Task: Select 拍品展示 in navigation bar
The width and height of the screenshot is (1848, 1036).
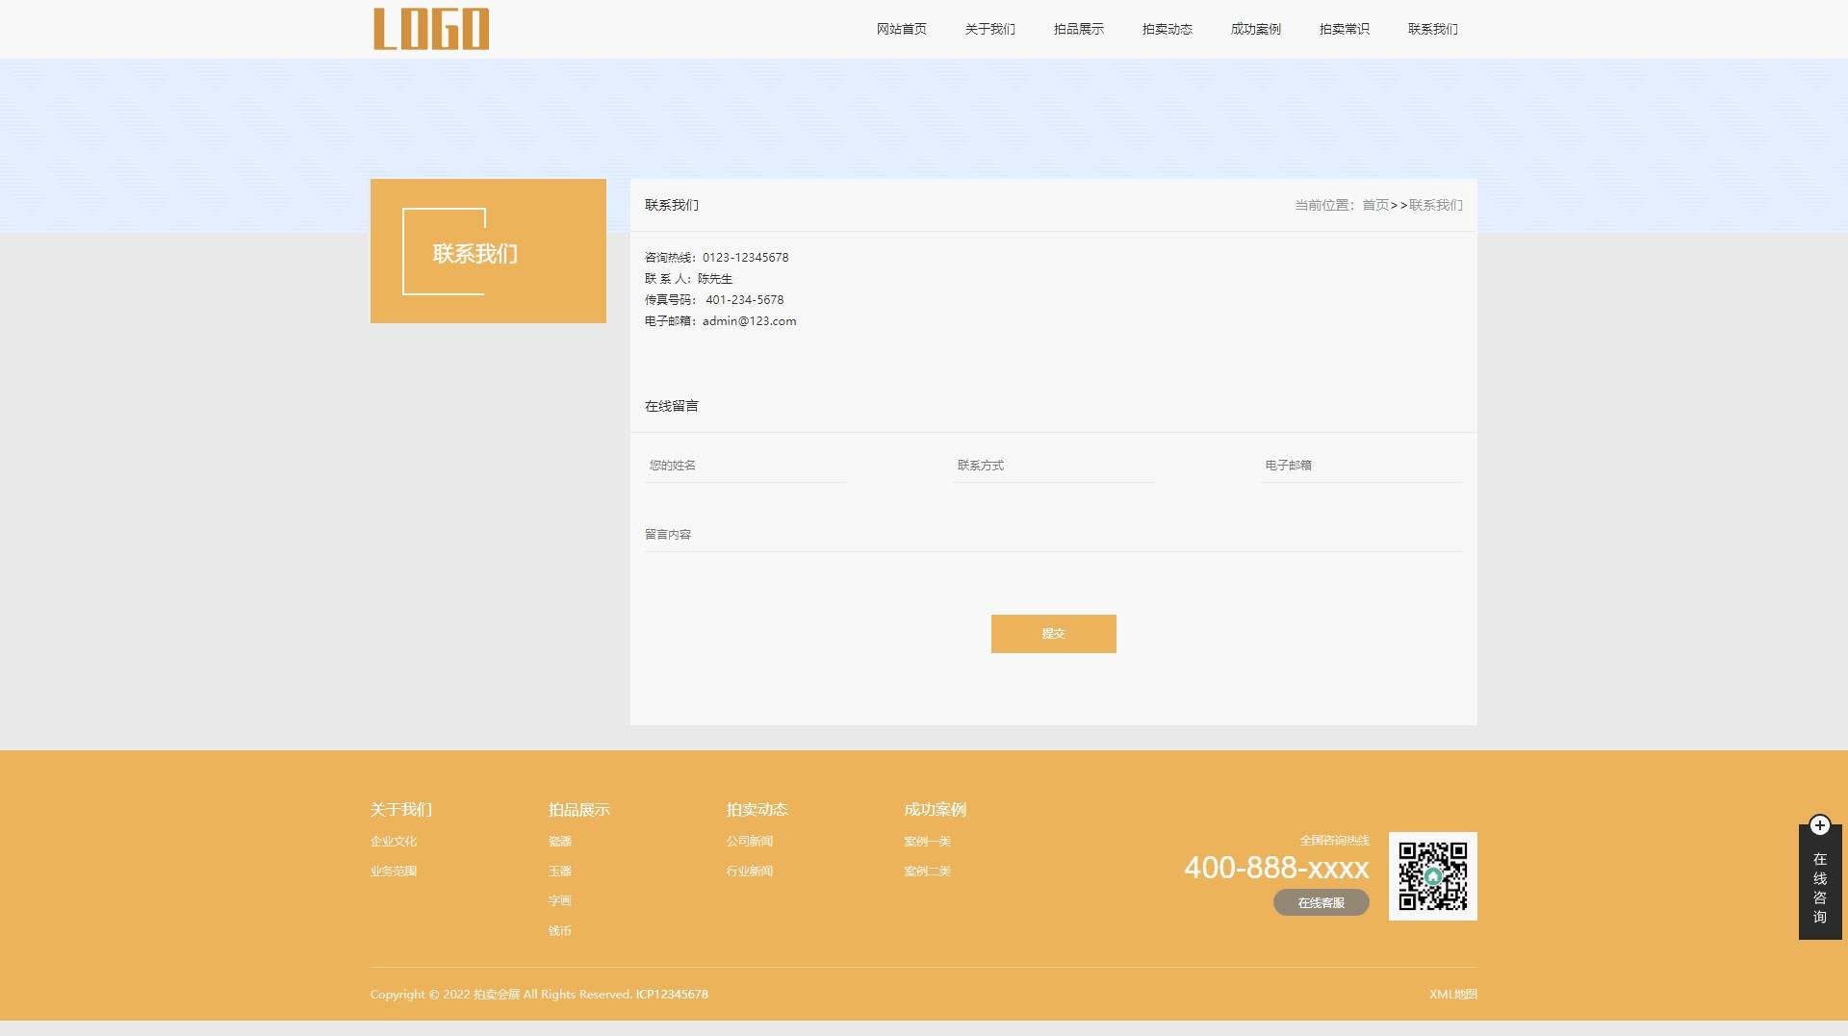Action: [x=1078, y=29]
